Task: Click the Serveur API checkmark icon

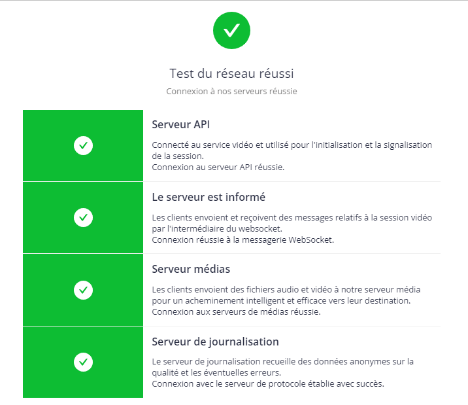Action: tap(83, 145)
